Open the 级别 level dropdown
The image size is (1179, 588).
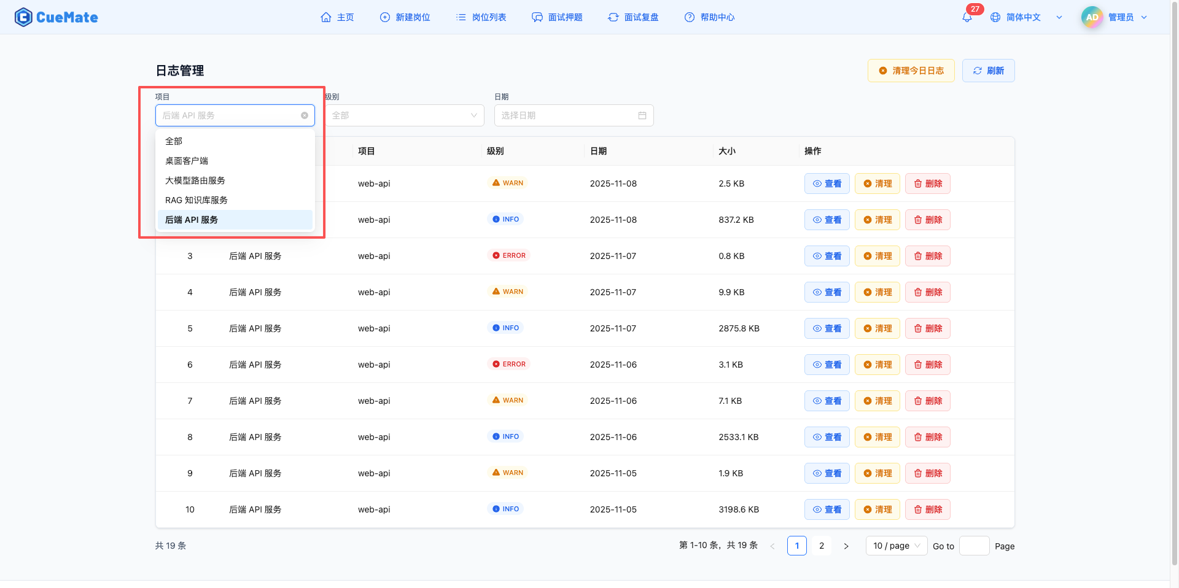coord(405,115)
